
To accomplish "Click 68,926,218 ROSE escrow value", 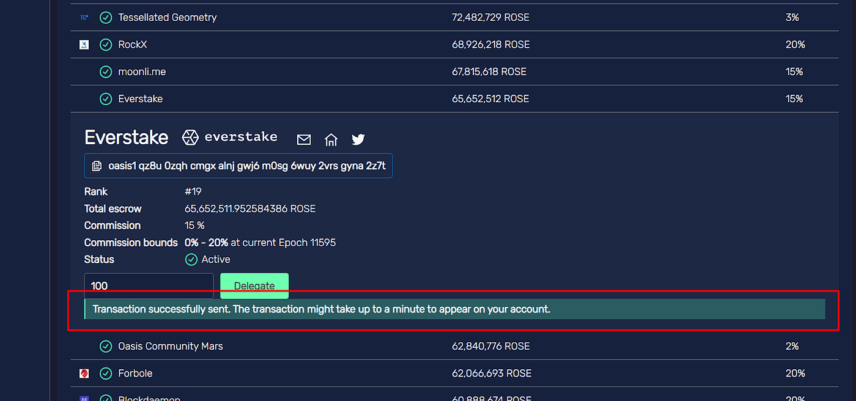I will click(x=490, y=45).
